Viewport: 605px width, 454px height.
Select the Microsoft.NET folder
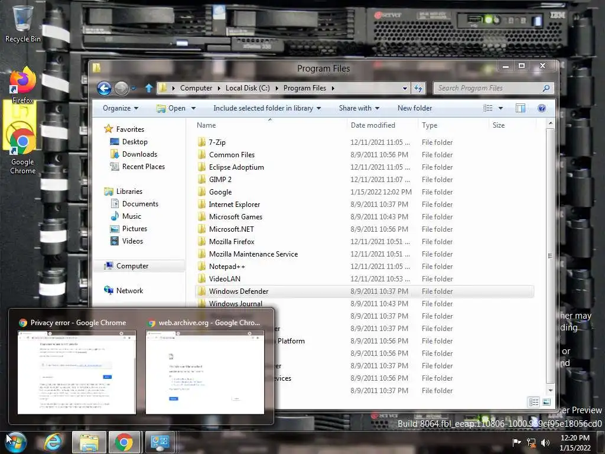click(x=231, y=229)
